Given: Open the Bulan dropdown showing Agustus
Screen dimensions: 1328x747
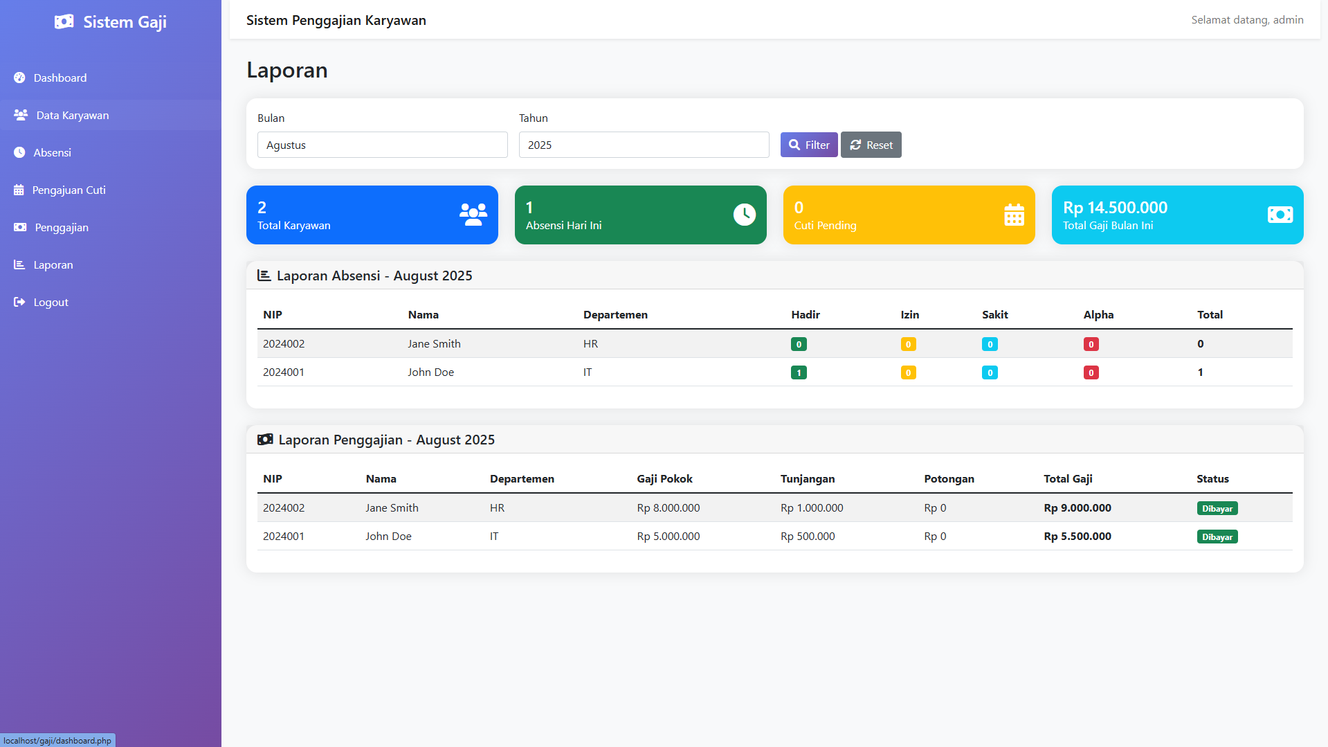Looking at the screenshot, I should [x=382, y=145].
